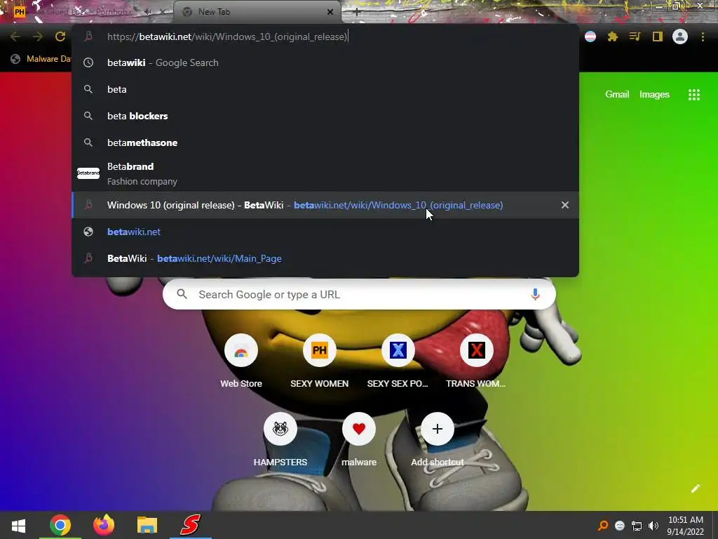Open File Explorer from taskbar

[147, 525]
